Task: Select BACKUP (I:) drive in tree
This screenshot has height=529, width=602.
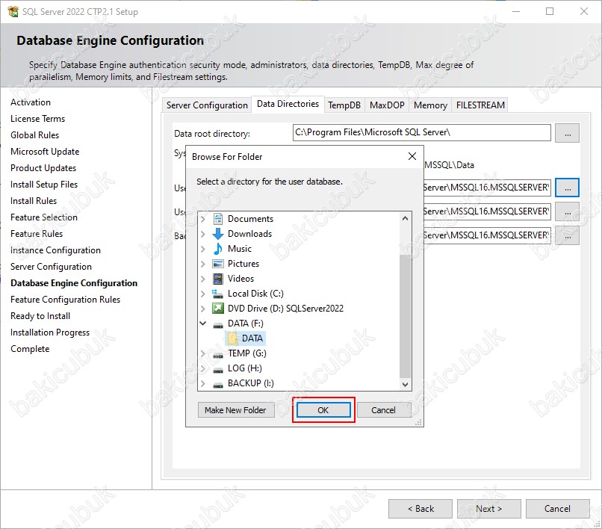Action: point(251,383)
